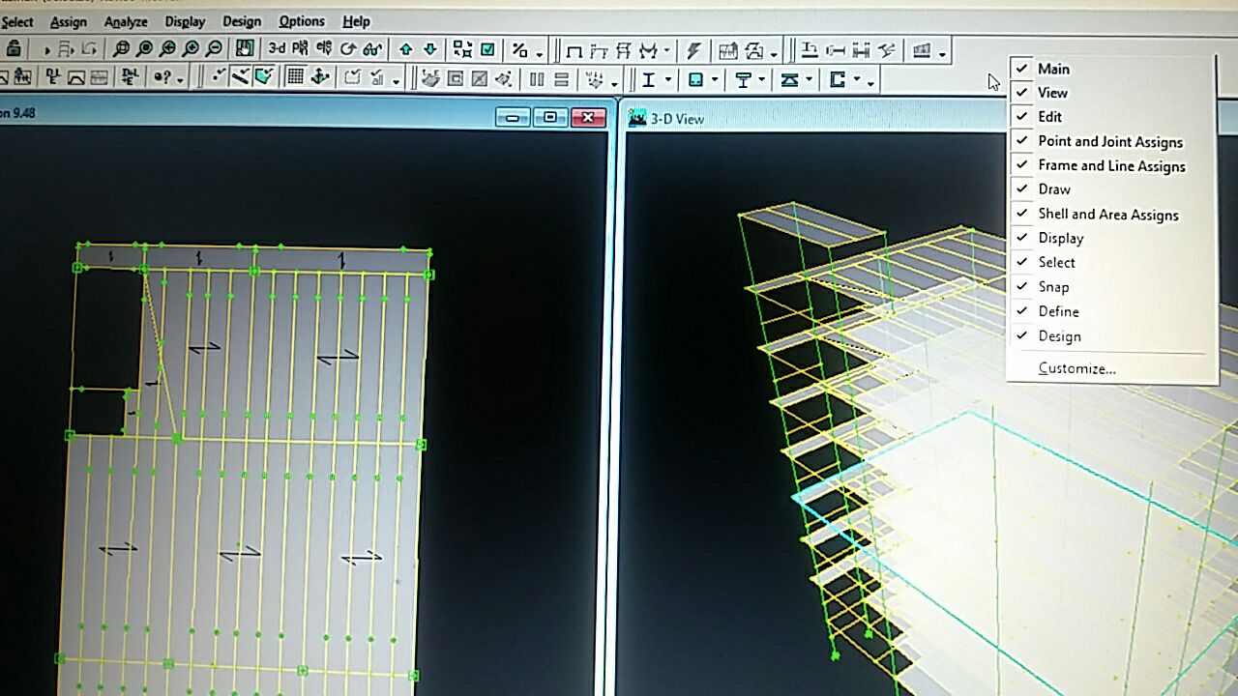Expand toolbar options arrow after C-shaped section dropdown
The width and height of the screenshot is (1238, 696).
[x=870, y=83]
